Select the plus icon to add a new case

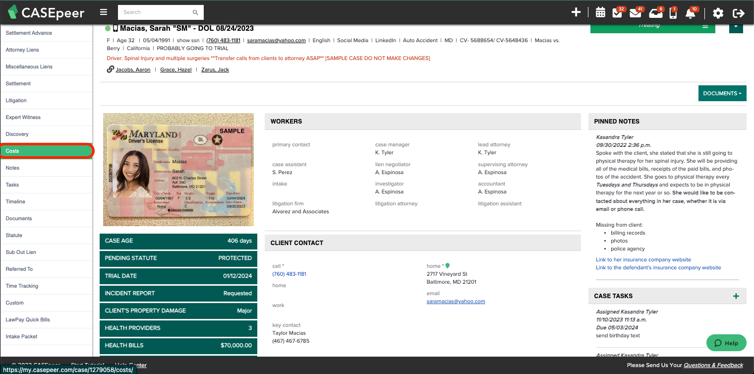(576, 12)
